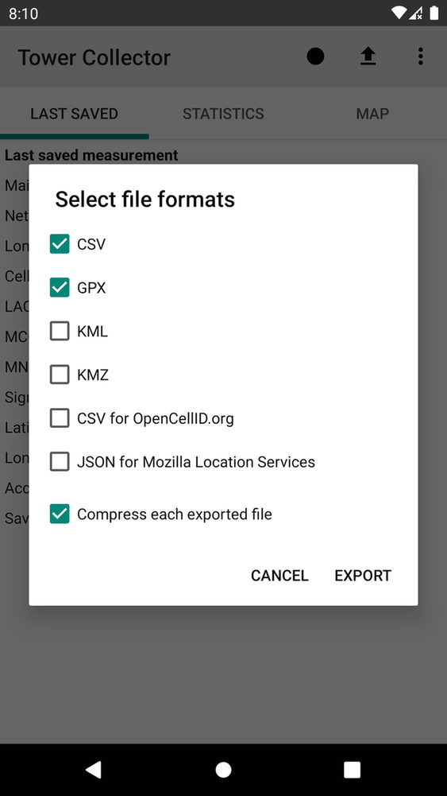Check CSV for OpenCellID.org option

[x=60, y=419]
